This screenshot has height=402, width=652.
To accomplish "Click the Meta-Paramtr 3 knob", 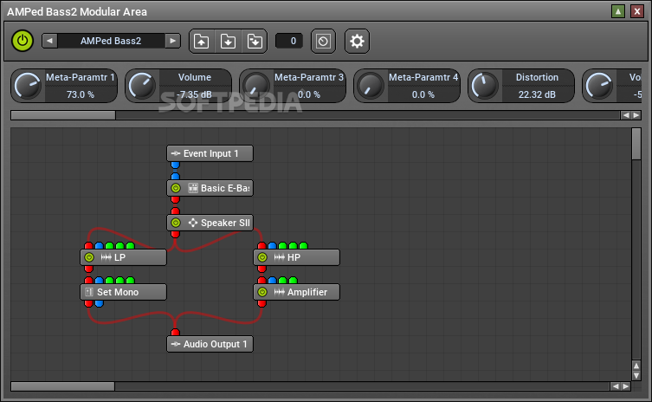I will tap(256, 86).
